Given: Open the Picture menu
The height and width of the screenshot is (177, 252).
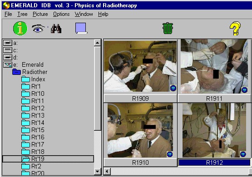Looking at the screenshot, I should [x=40, y=14].
